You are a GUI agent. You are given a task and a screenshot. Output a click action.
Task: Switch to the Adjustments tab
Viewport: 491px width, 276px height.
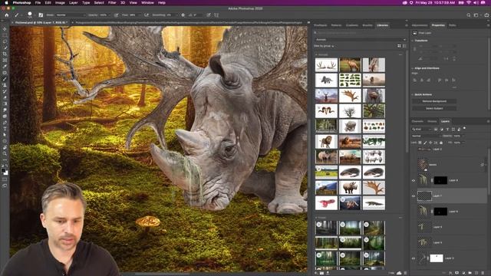coord(420,25)
